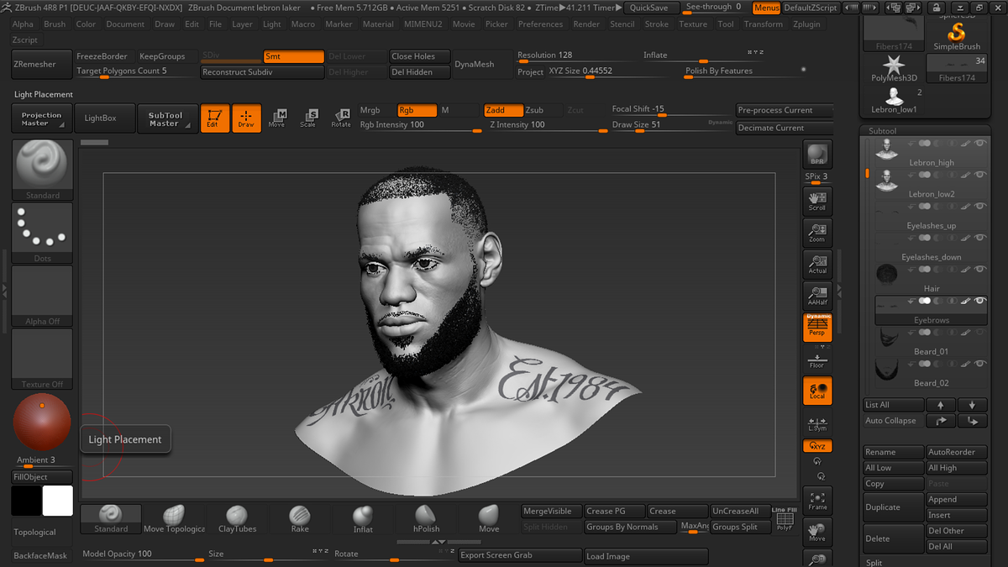Screen dimensions: 1008x567
Task: Open Projection Master dropdown
Action: [x=42, y=118]
